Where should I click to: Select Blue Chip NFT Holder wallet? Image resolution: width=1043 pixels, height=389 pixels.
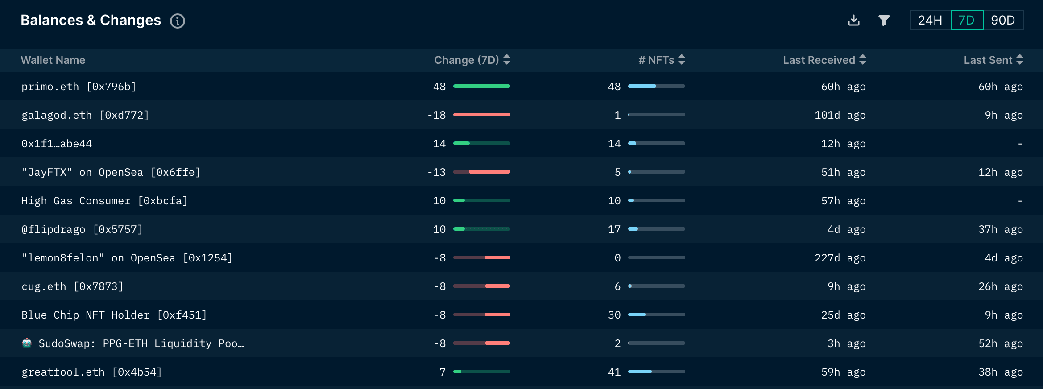tap(114, 315)
